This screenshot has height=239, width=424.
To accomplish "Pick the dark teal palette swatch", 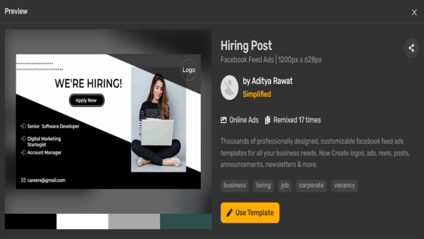I will point(186,222).
